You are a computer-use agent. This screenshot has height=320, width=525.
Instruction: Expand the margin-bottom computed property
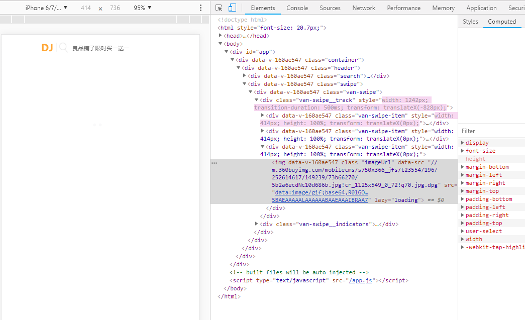(x=462, y=167)
